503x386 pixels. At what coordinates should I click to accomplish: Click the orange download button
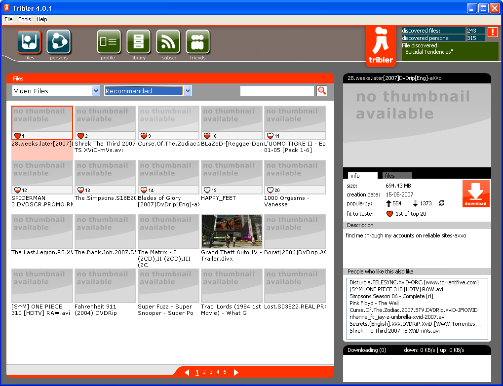476,193
